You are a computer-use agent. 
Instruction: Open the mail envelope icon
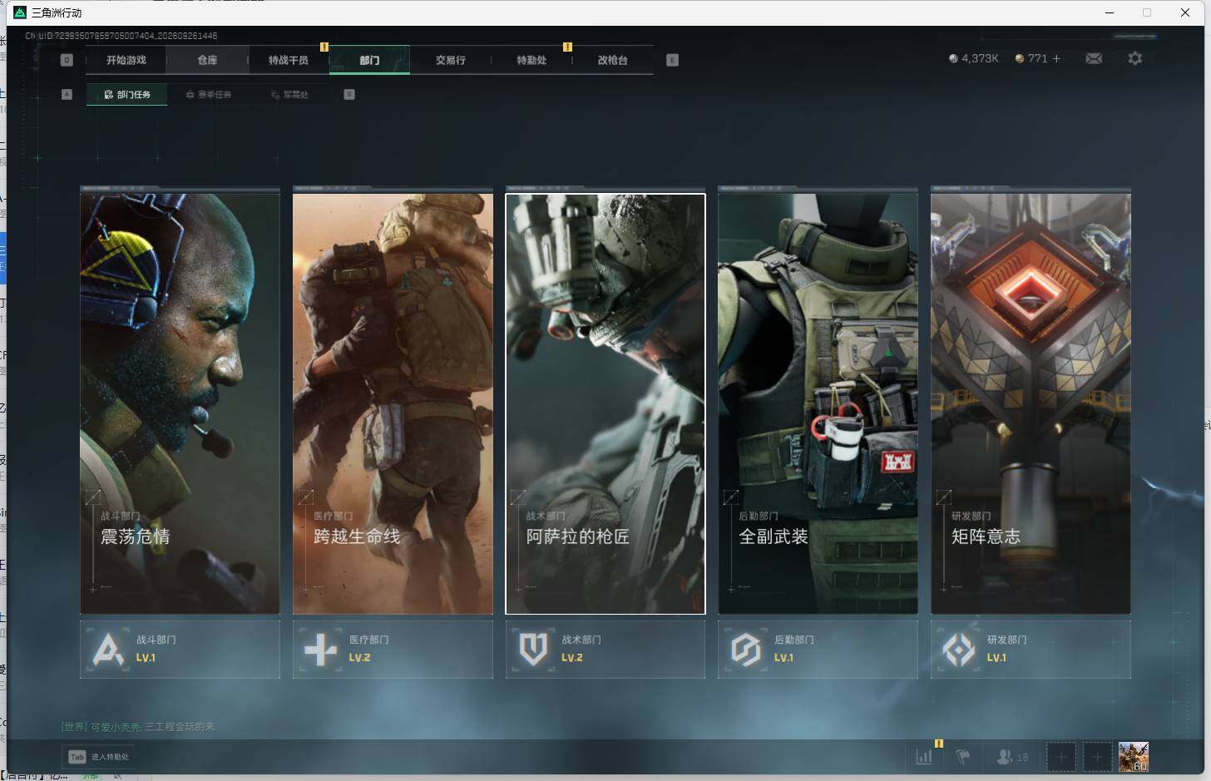coord(1094,58)
